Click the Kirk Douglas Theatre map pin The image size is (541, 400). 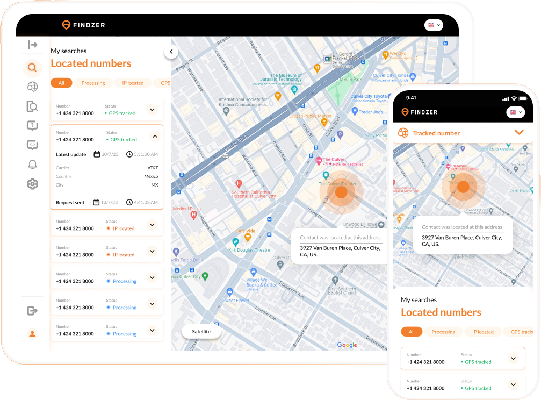coord(235,242)
